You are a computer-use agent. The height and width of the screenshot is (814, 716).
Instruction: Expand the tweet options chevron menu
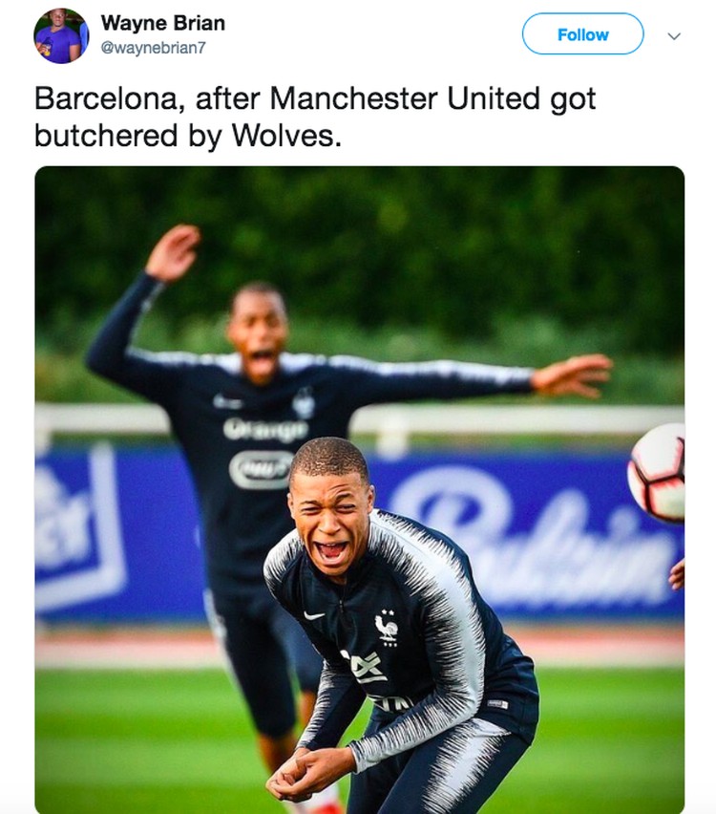(673, 36)
